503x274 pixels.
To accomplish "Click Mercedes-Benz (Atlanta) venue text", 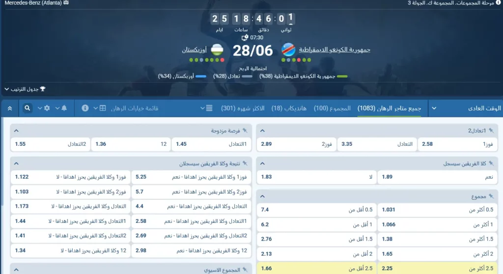I will tap(33, 3).
